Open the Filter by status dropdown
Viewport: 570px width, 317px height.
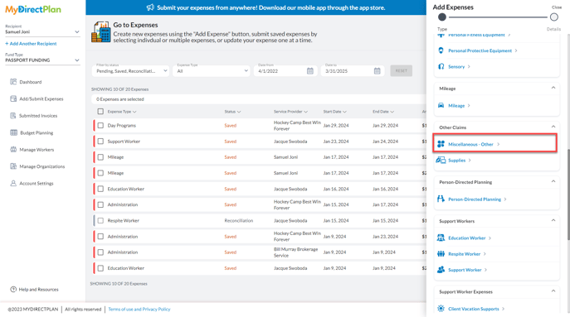coord(130,70)
